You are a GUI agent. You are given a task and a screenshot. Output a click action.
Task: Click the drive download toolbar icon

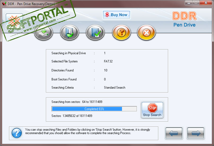[x=43, y=33]
